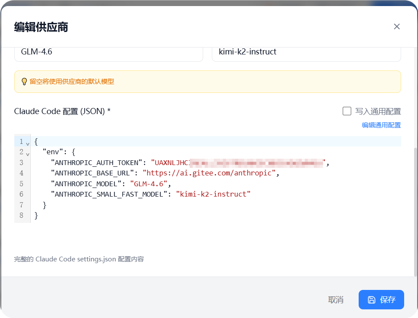This screenshot has width=418, height=318.
Task: Click the 取消 cancel button
Action: (336, 300)
